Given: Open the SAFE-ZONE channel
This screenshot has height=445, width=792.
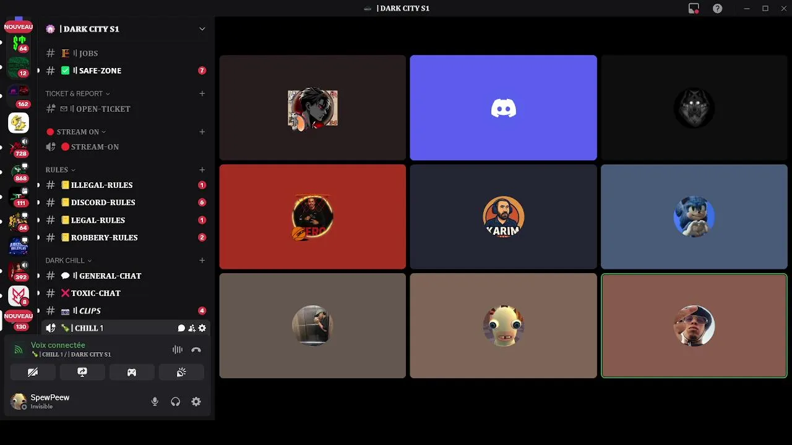Looking at the screenshot, I should tap(126, 70).
